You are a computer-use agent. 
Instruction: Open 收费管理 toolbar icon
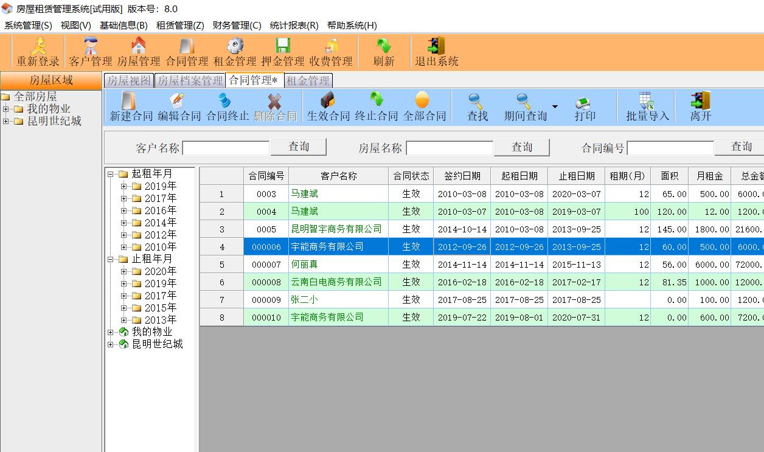331,52
